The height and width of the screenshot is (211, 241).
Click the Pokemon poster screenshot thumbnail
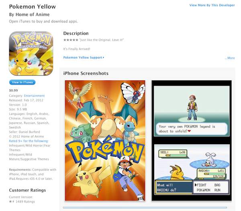105,141
